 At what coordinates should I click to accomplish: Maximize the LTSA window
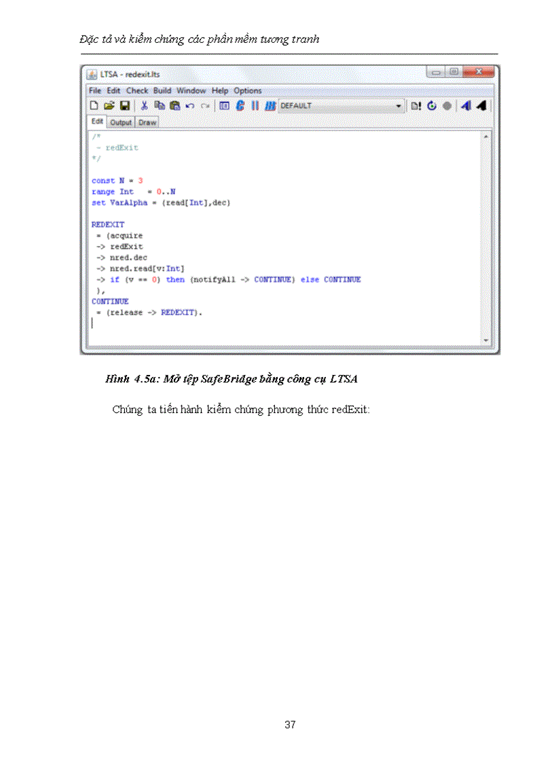[x=454, y=72]
